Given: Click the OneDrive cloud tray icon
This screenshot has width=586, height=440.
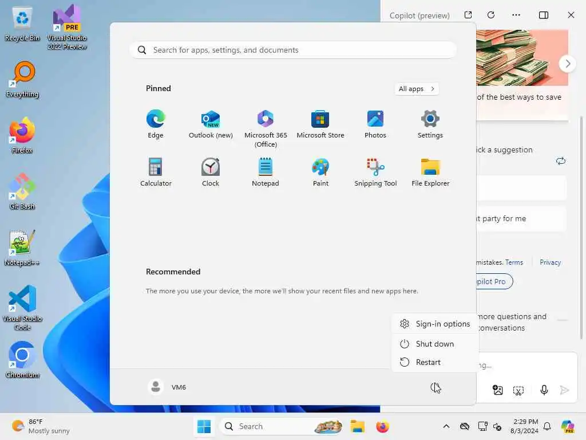Looking at the screenshot, I should tap(465, 426).
